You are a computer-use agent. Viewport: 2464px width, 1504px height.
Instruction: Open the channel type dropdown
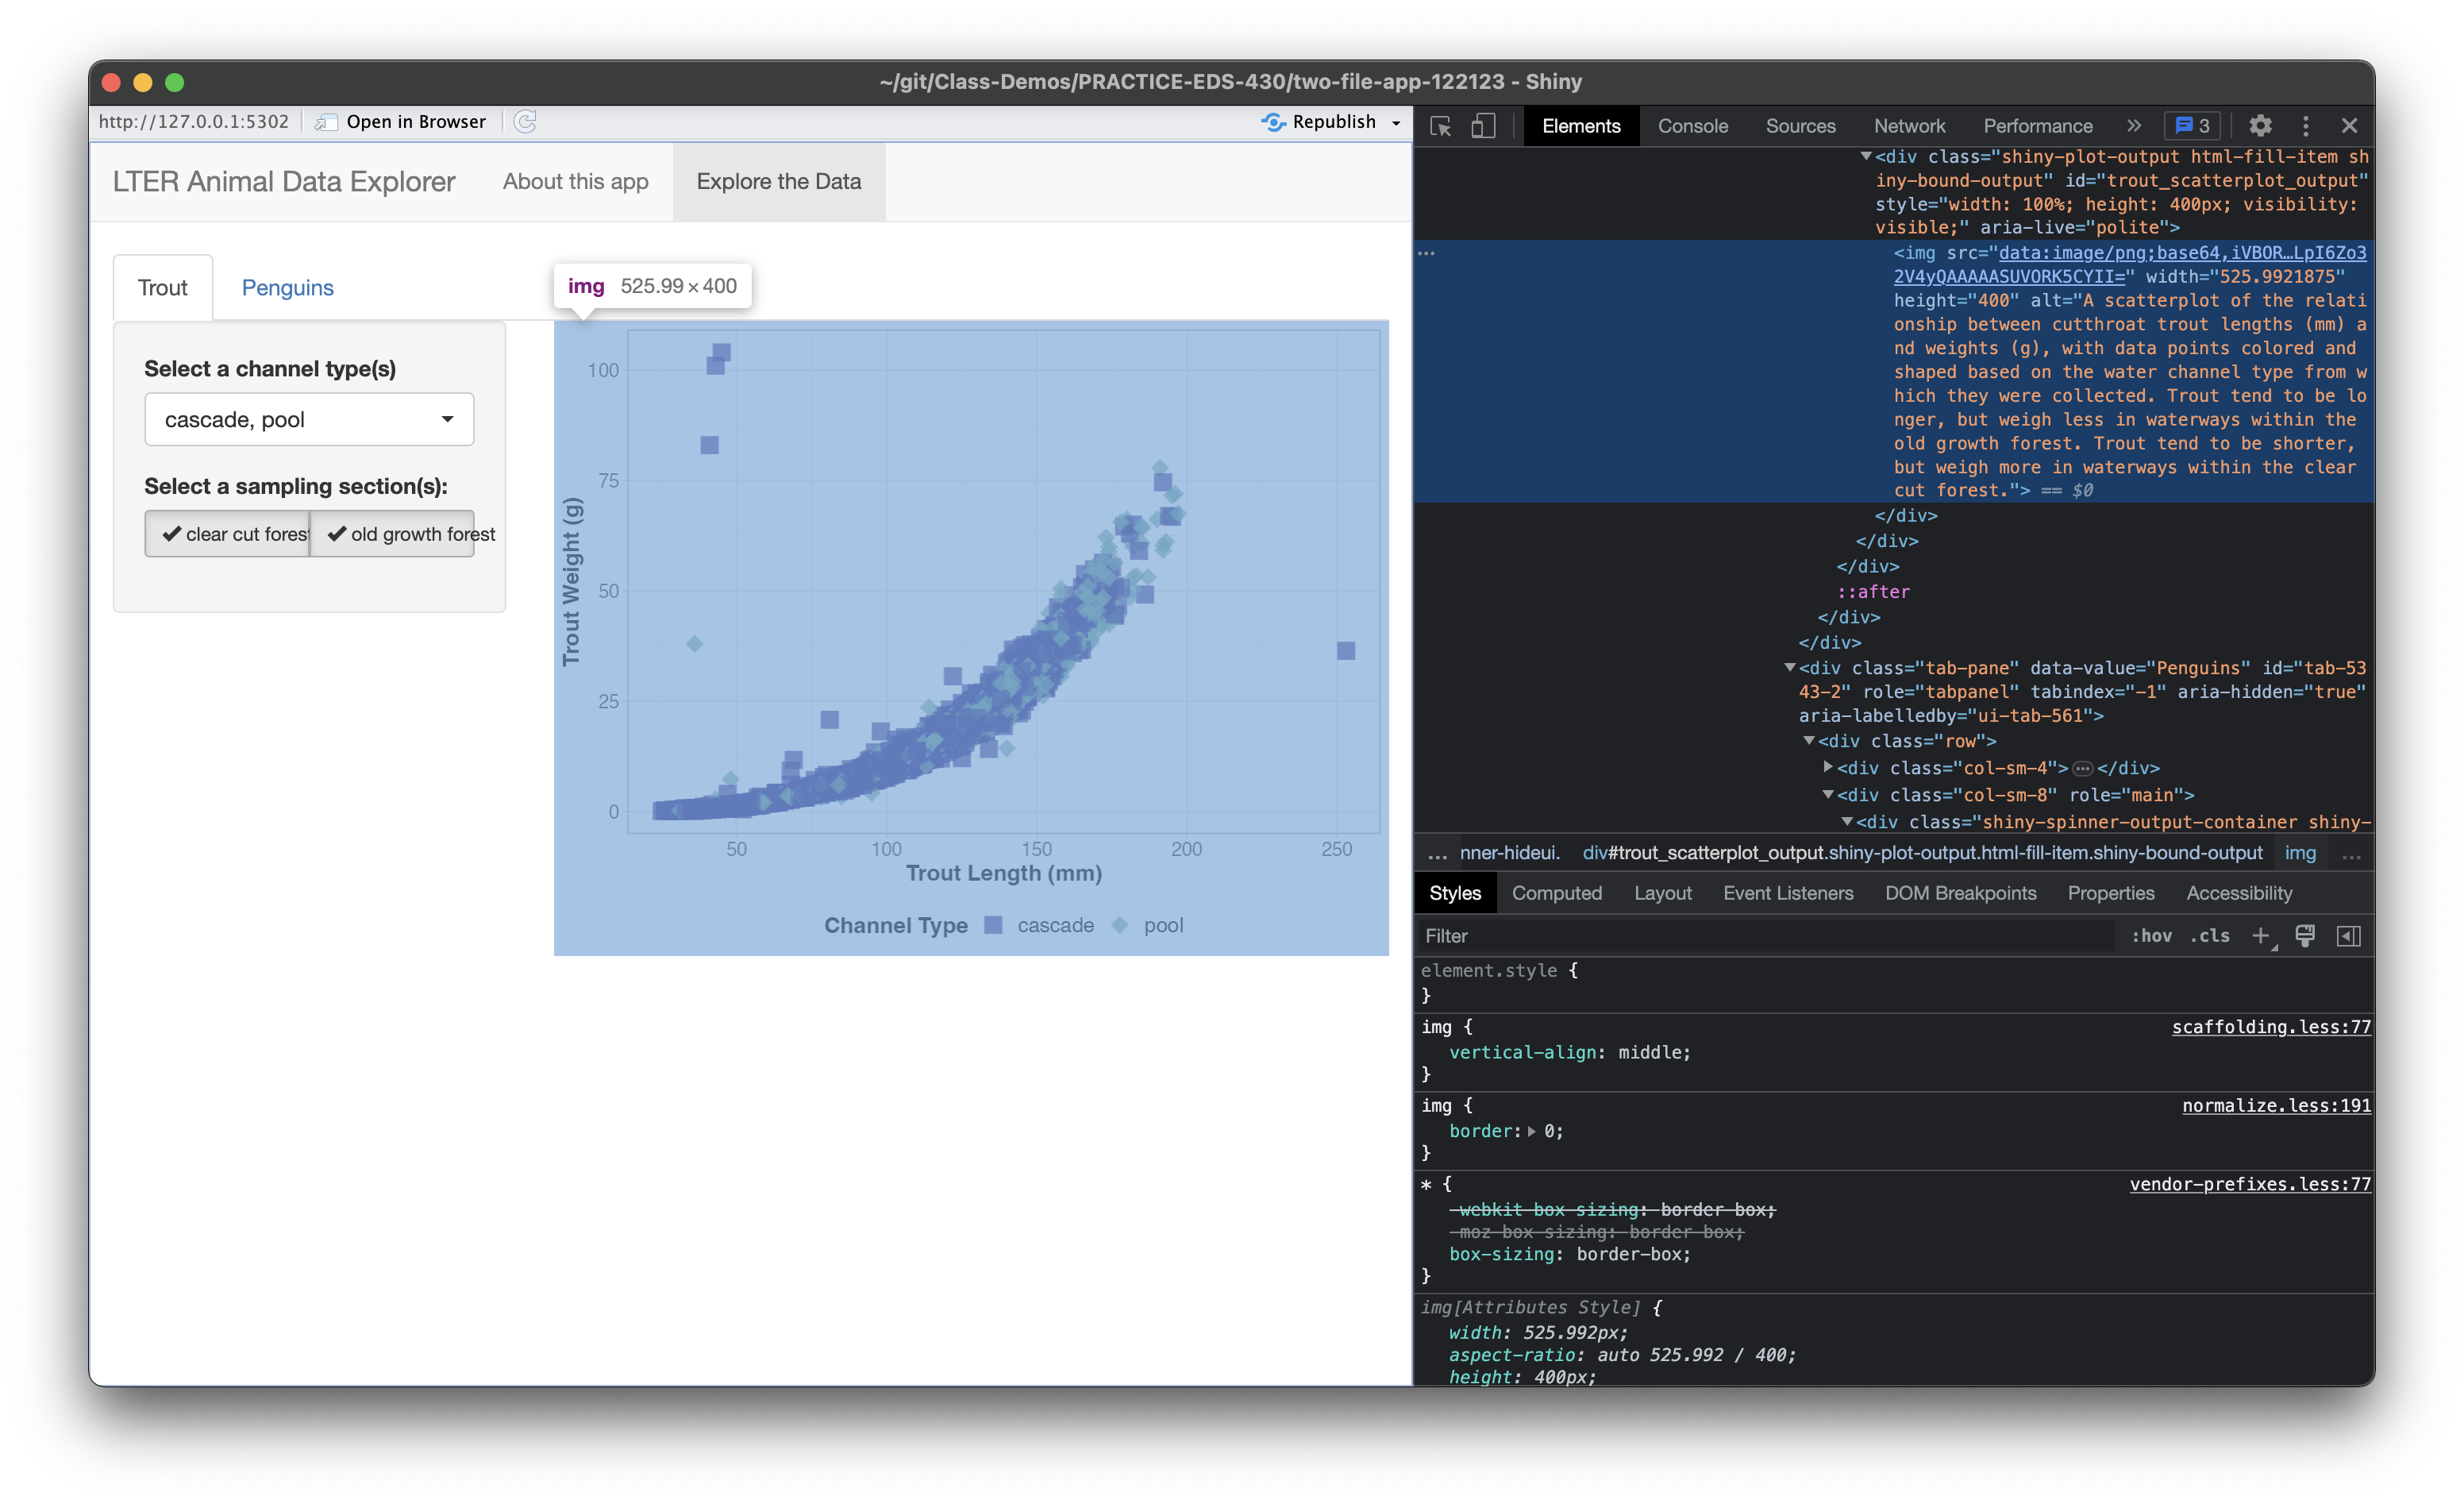click(x=309, y=419)
